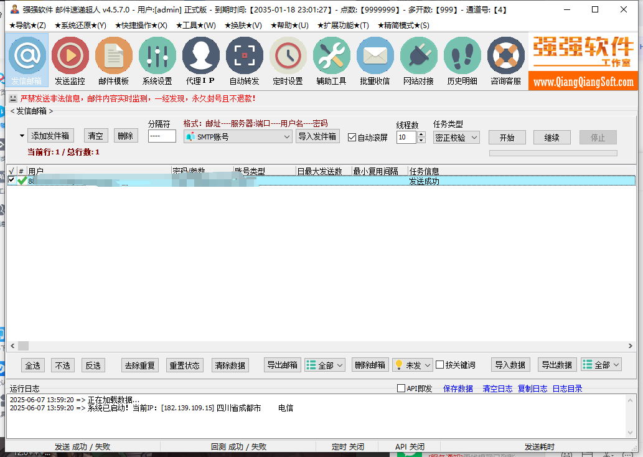
Task: Click the 清空日志 clear log link
Action: click(497, 389)
